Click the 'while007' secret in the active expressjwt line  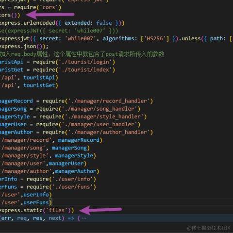point(81,38)
